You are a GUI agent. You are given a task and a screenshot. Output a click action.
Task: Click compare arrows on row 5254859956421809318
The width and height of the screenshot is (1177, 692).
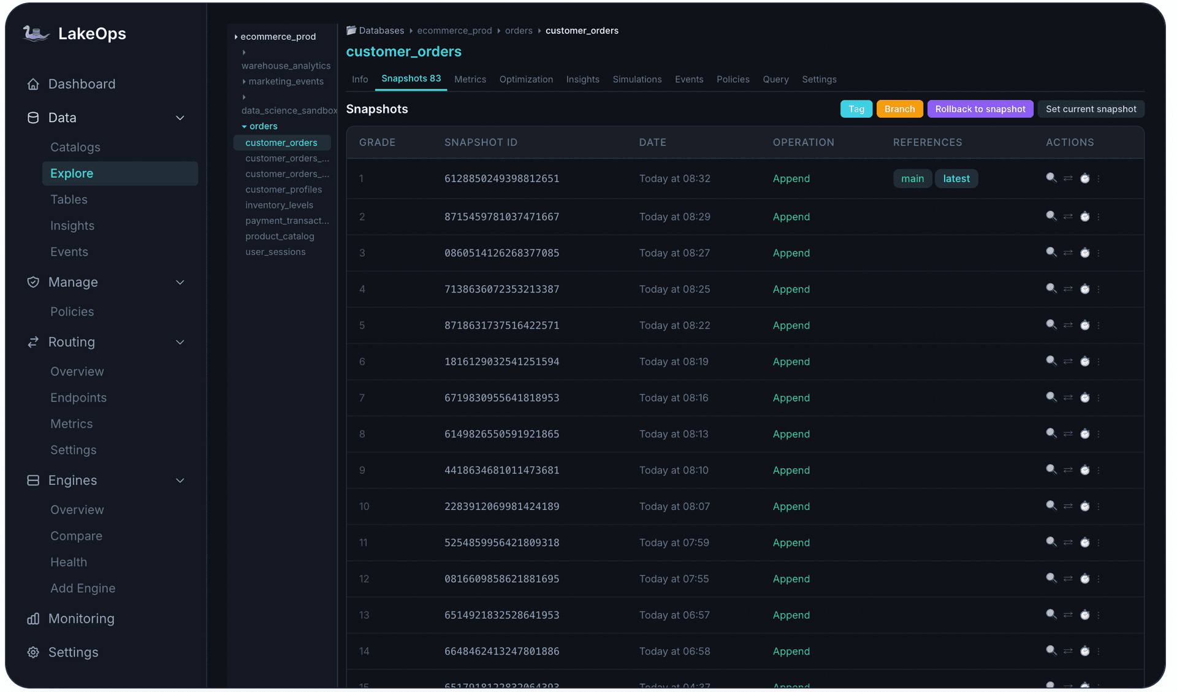point(1068,542)
